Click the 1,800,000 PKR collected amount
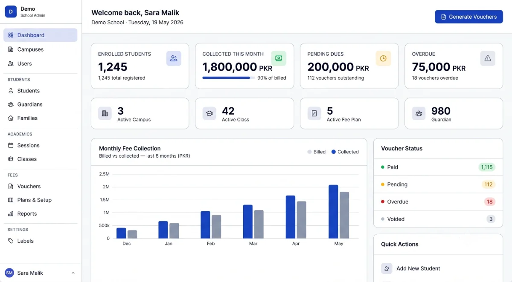Viewport: 512px width, 282px height. coord(237,67)
